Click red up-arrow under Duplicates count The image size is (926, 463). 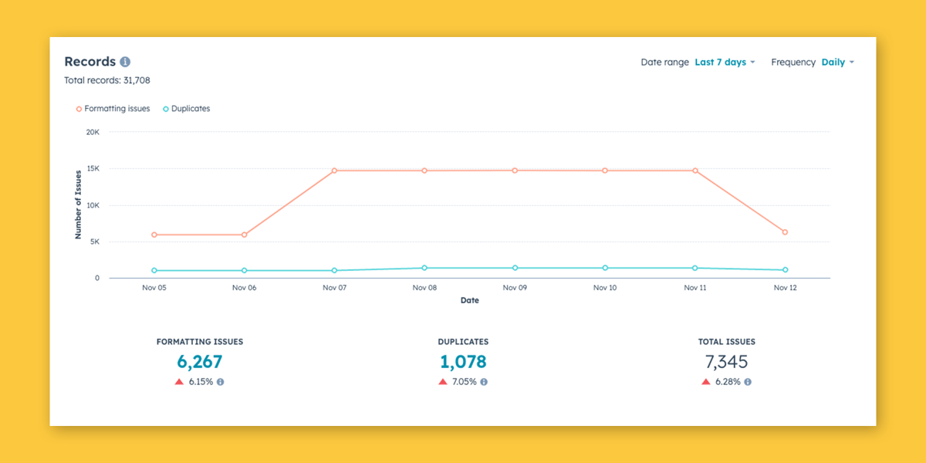pyautogui.click(x=443, y=382)
